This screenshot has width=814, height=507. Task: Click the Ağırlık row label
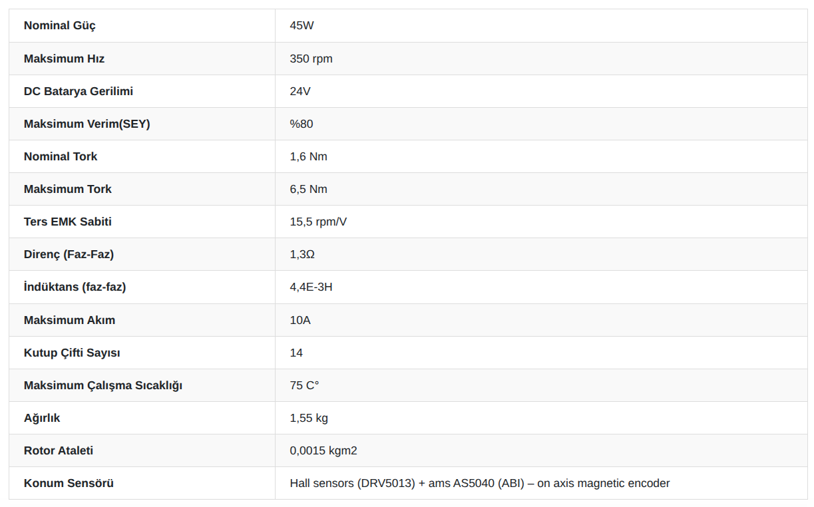(x=42, y=418)
